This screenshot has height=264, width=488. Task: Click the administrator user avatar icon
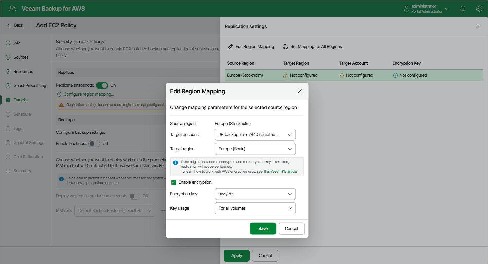[407, 9]
